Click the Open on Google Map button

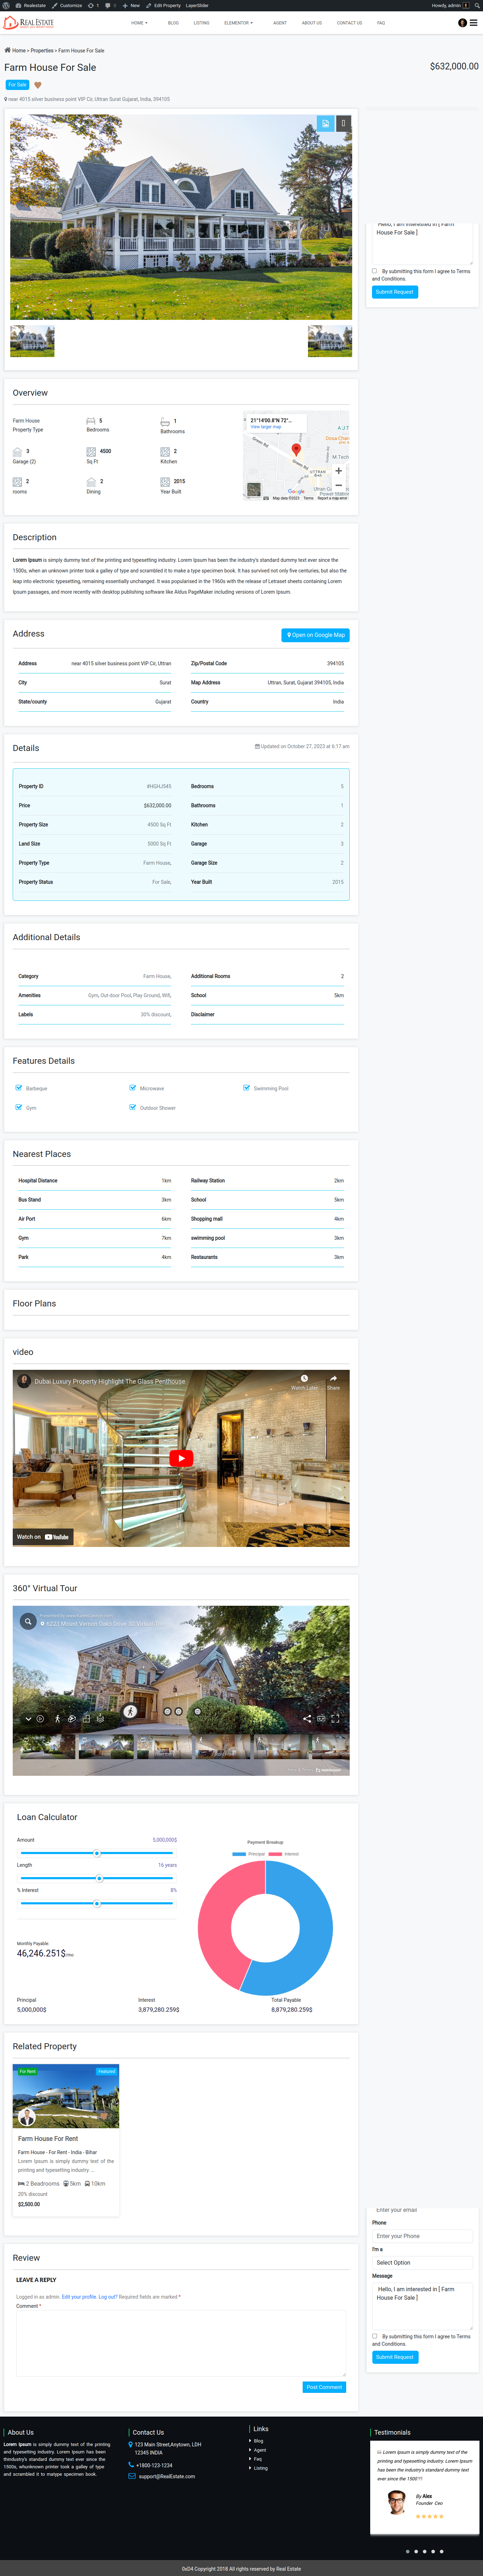(x=315, y=635)
